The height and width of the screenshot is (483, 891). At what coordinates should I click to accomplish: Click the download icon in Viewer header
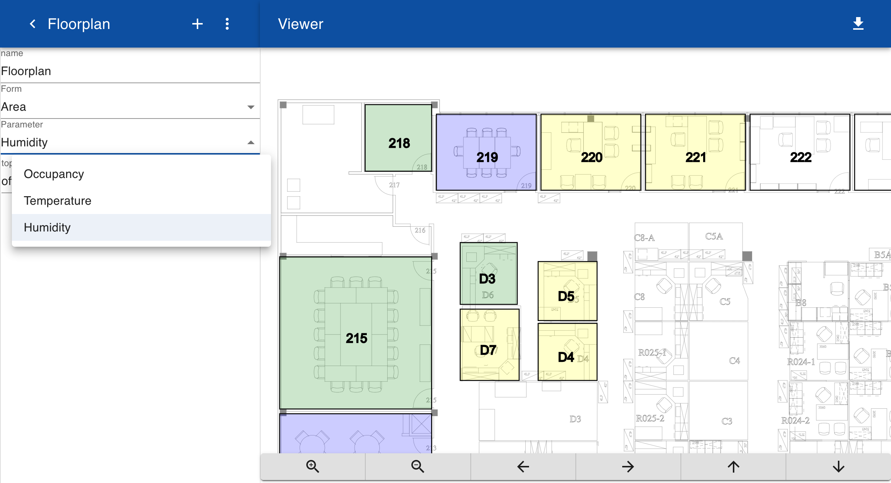click(x=858, y=24)
